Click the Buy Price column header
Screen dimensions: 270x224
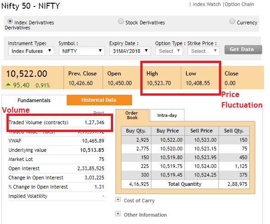point(168,131)
